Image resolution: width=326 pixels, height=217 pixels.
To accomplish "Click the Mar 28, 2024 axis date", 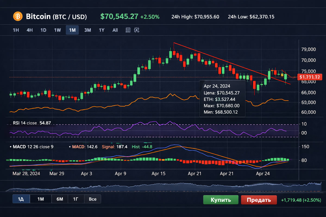I will 26,173.
